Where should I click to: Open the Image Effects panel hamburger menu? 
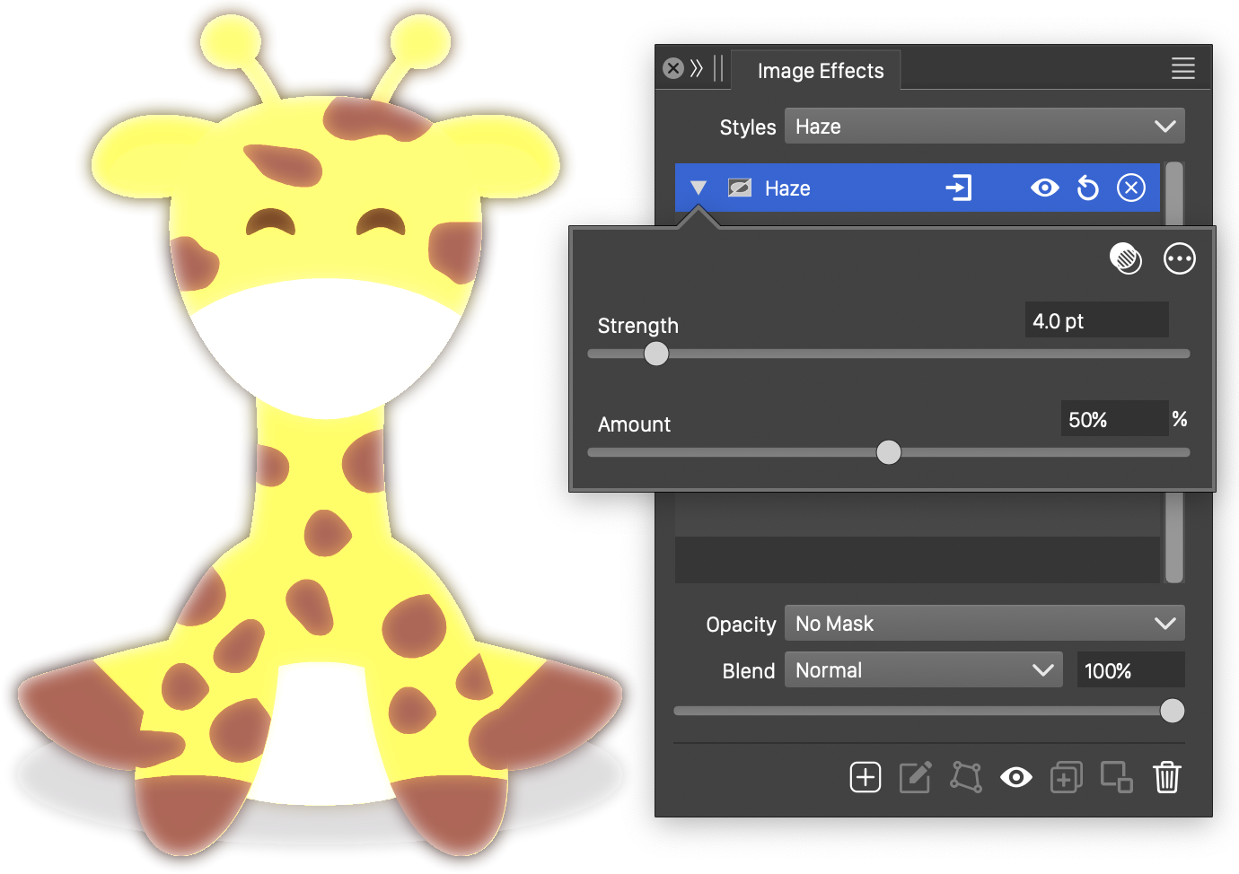pyautogui.click(x=1182, y=68)
